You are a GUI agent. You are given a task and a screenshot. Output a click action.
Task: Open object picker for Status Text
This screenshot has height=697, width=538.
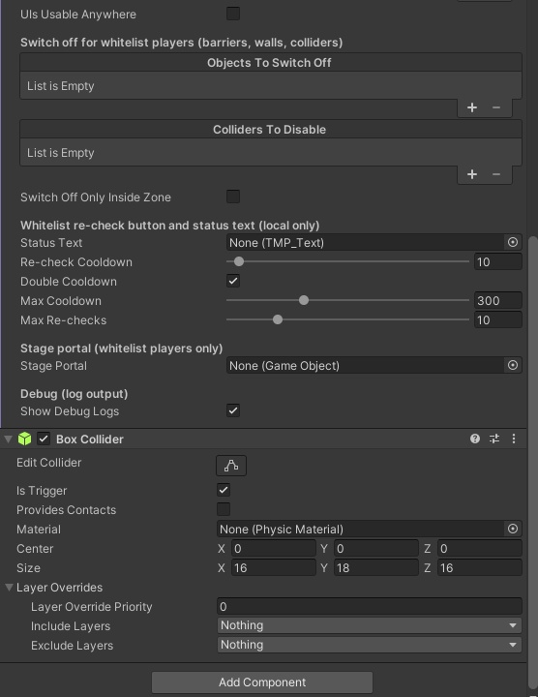(x=513, y=242)
